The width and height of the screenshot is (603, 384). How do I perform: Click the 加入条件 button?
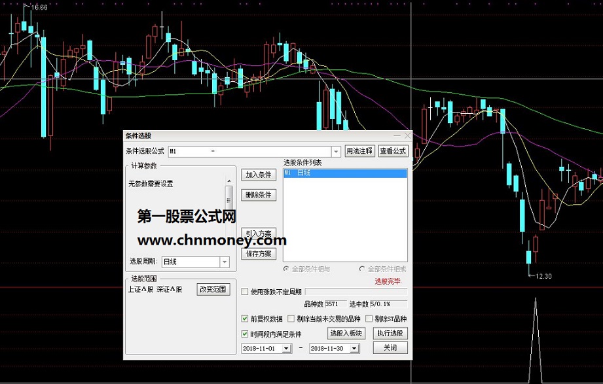[x=259, y=175]
